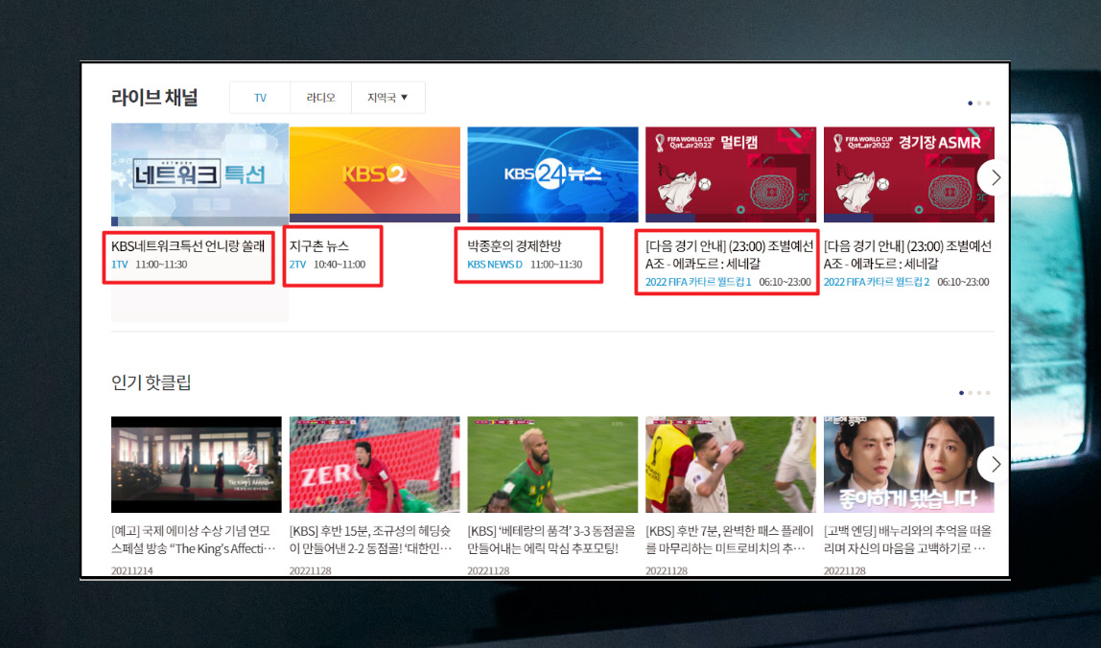Open the 지역국 dropdown
The image size is (1101, 648).
click(387, 98)
